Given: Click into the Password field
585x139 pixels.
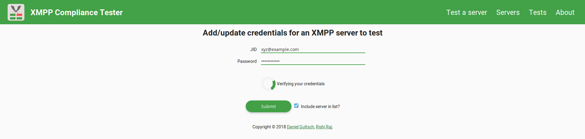Looking at the screenshot, I should point(313,61).
